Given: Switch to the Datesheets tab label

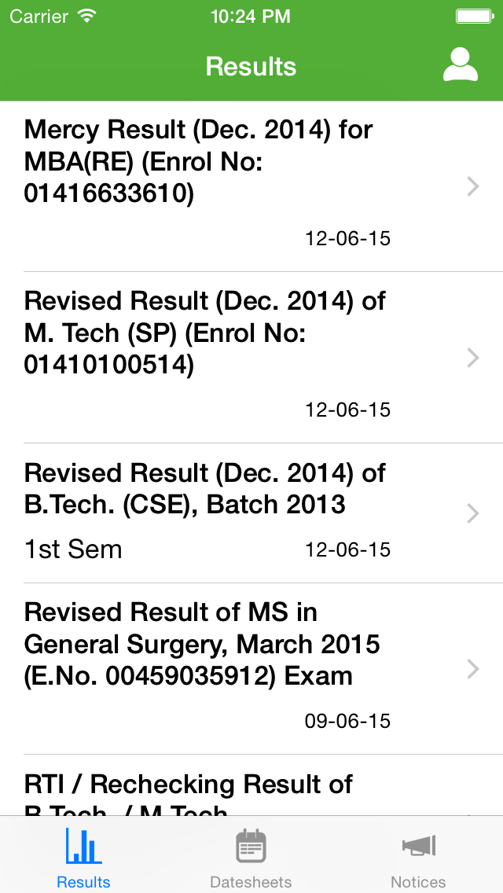Looking at the screenshot, I should point(251,882).
